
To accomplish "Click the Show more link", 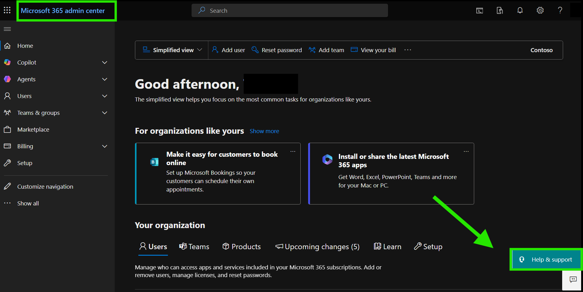I will (264, 131).
